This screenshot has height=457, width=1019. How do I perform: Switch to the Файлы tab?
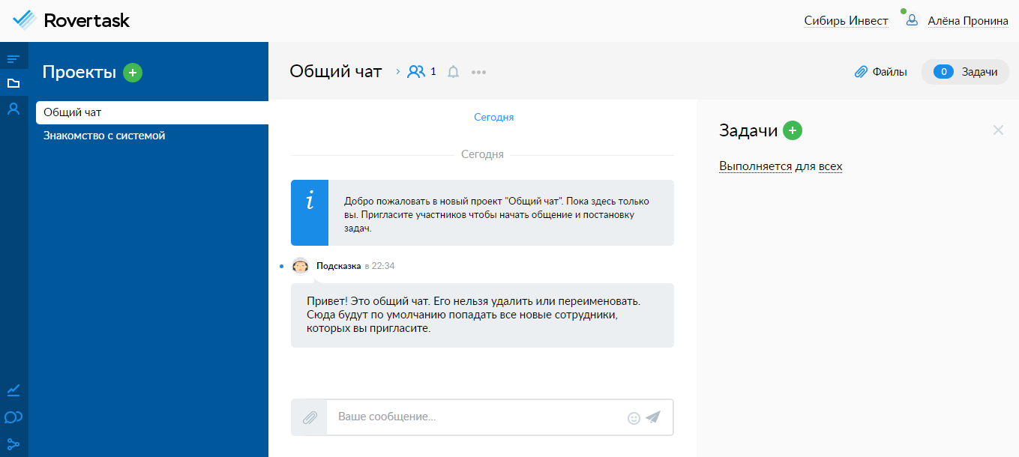(x=881, y=71)
